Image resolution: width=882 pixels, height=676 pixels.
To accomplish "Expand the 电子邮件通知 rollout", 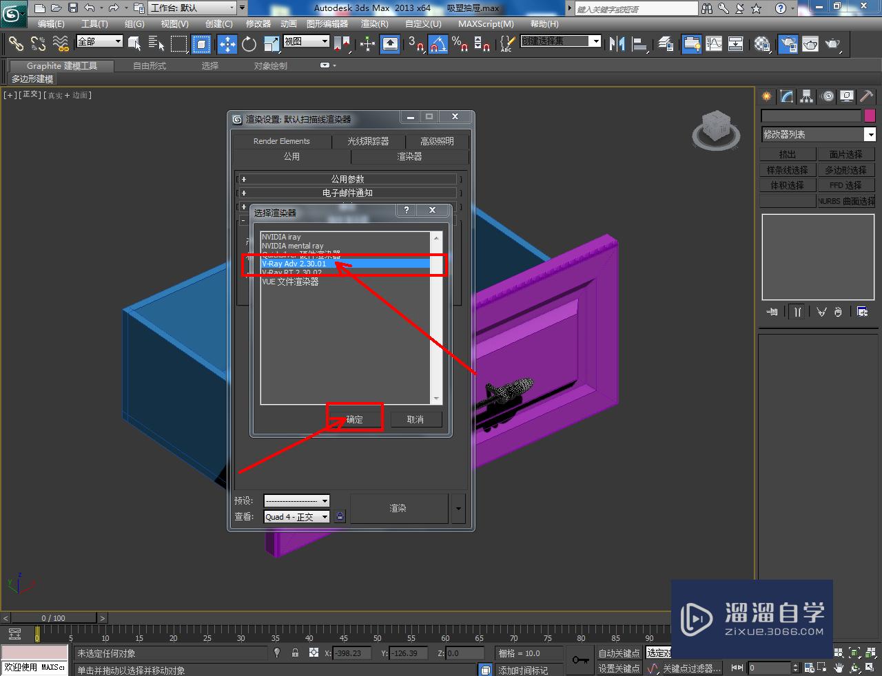I will pyautogui.click(x=347, y=193).
